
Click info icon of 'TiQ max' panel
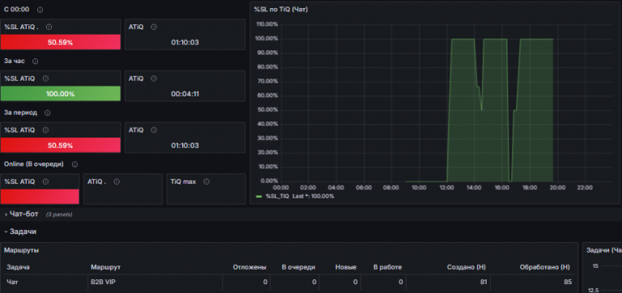(207, 181)
